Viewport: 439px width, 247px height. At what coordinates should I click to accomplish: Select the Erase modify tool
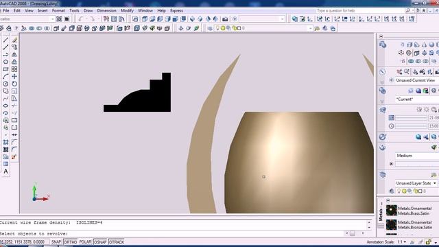pos(14,40)
